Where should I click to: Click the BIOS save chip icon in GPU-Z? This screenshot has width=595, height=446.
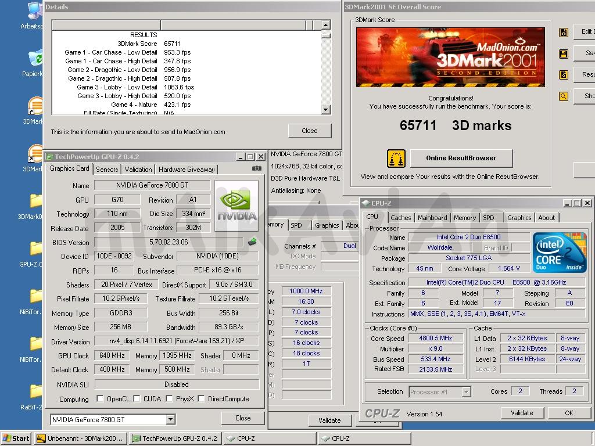pyautogui.click(x=252, y=242)
